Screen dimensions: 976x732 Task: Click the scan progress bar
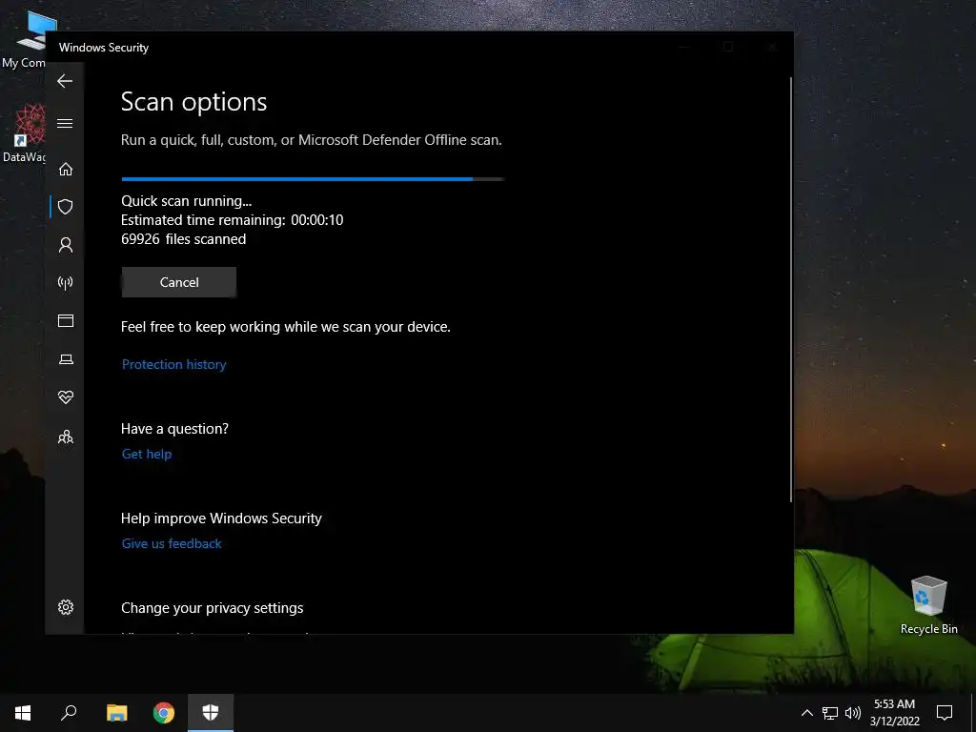point(313,179)
